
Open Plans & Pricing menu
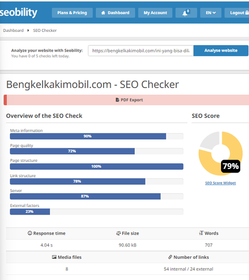(72, 13)
